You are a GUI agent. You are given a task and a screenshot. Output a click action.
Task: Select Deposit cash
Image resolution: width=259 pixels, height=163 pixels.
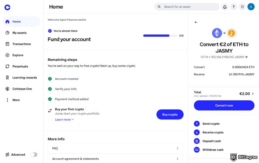click(x=212, y=141)
